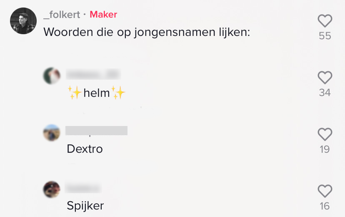Heart the Spijker comment

coord(325,191)
